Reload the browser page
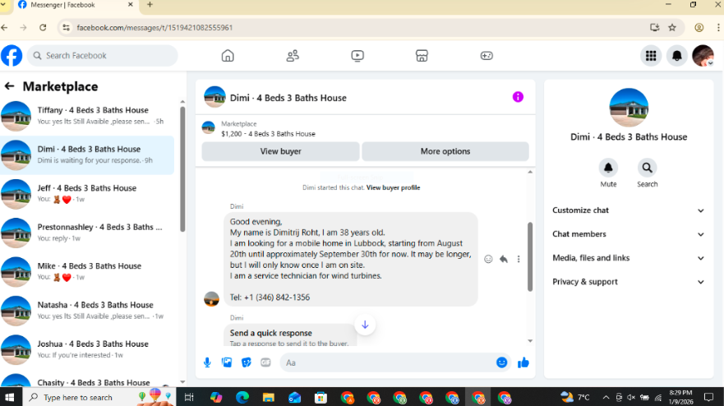 [43, 28]
